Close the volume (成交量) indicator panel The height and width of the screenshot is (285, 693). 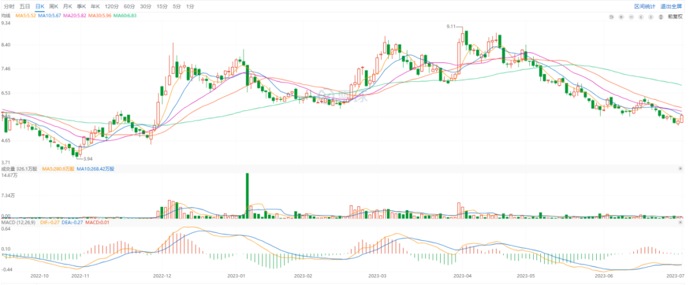(x=680, y=169)
